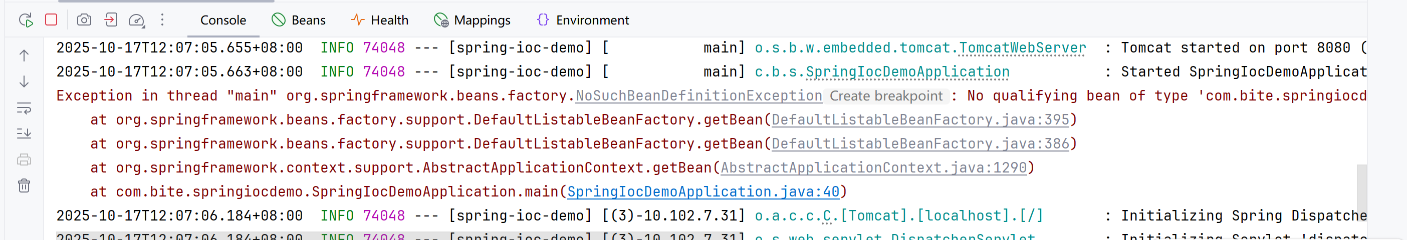Click the Create breakpoint hint
The height and width of the screenshot is (240, 1407).
coord(886,96)
